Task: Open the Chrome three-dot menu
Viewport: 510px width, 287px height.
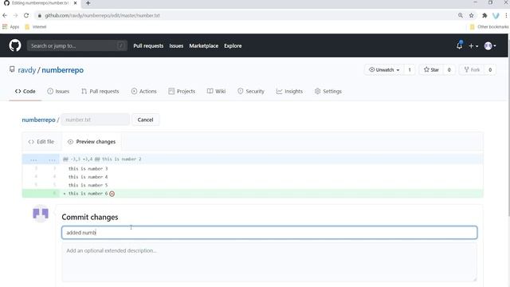Action: coord(506,15)
